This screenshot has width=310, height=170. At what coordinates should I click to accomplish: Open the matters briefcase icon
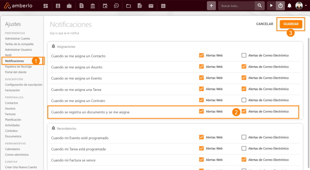click(69, 6)
